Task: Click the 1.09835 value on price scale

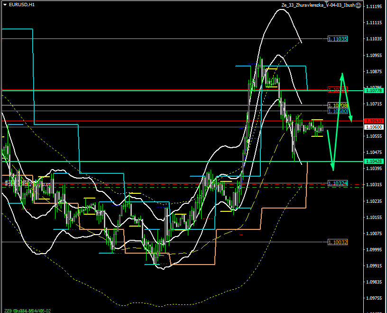Action: [374, 282]
